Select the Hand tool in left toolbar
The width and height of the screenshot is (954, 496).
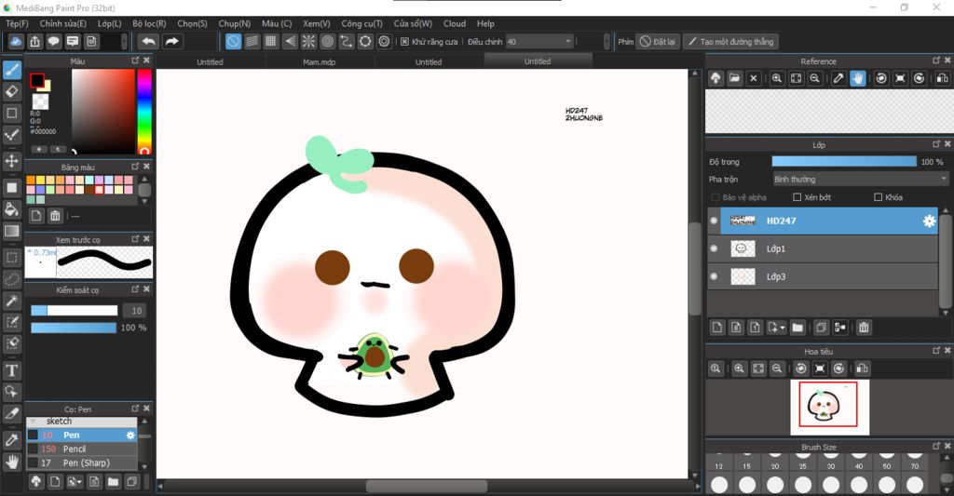(11, 462)
